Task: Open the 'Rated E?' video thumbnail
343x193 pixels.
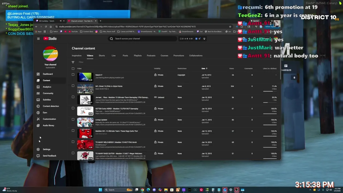Action: tap(85, 77)
